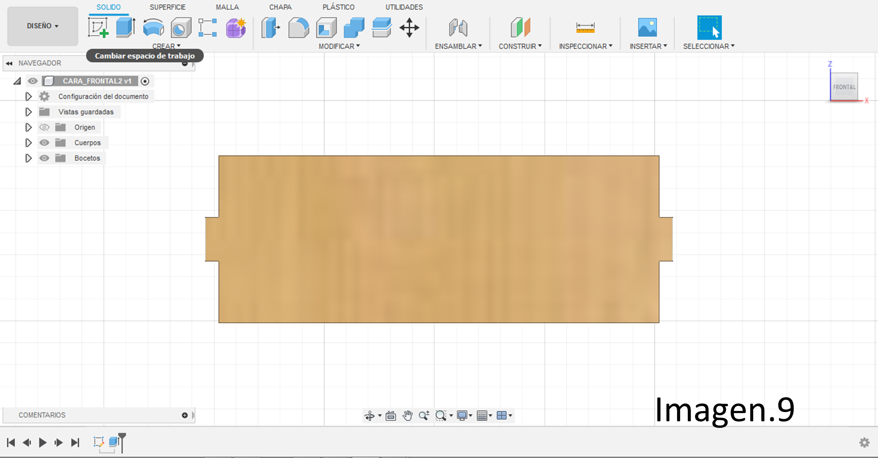The height and width of the screenshot is (458, 878).
Task: Play forward in the design history timeline
Action: coord(42,442)
